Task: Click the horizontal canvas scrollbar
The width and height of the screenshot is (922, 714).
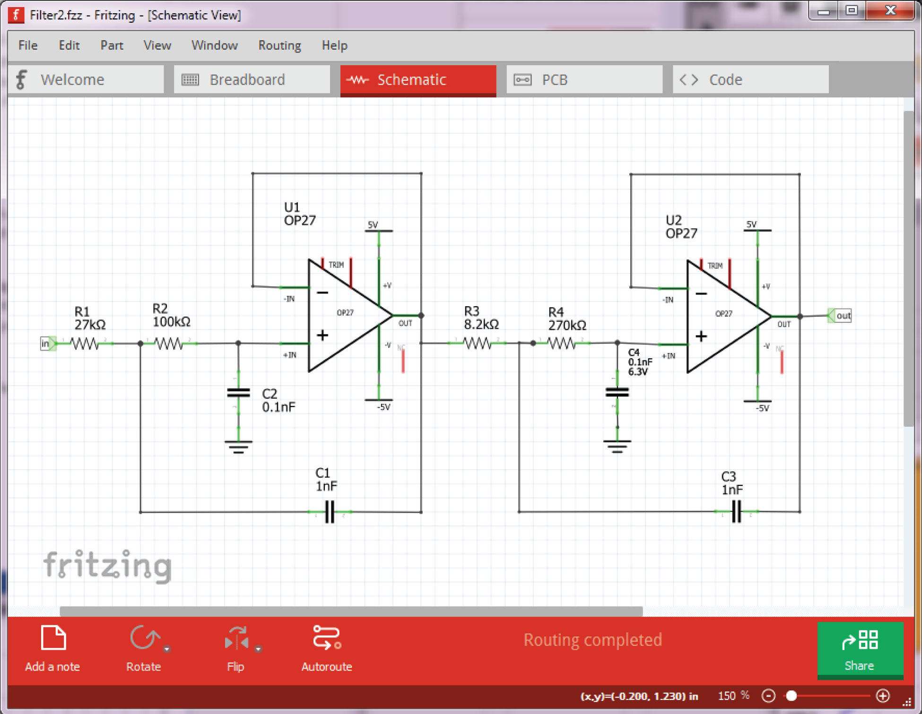Action: pyautogui.click(x=351, y=611)
